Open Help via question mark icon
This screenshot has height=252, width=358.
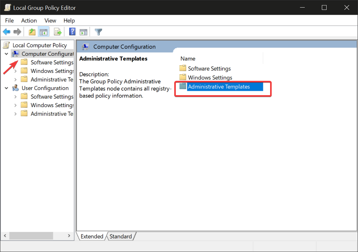click(72, 32)
